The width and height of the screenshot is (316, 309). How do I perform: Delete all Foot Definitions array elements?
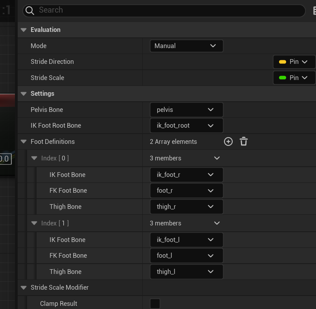tap(244, 141)
